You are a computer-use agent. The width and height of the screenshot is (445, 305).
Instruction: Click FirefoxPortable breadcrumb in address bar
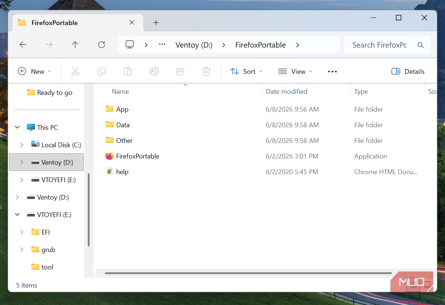[260, 45]
